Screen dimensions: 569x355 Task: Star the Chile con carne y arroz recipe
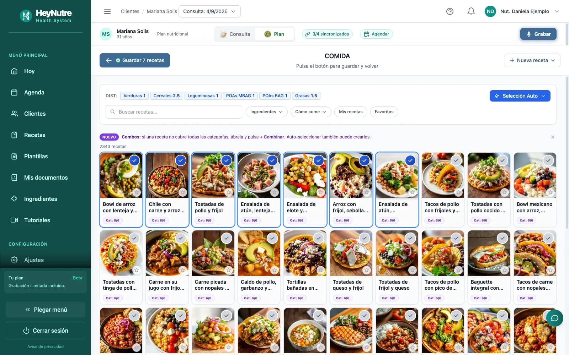[x=183, y=192]
